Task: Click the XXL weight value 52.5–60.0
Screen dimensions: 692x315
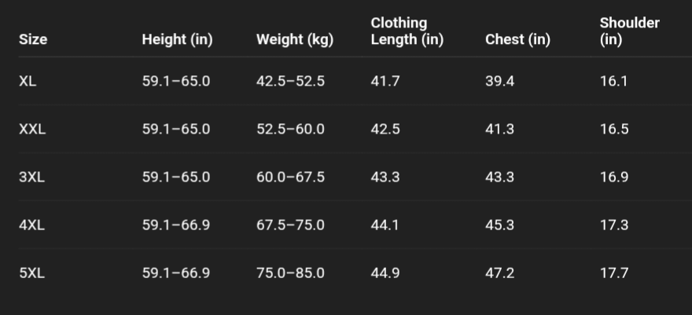Action: 290,129
